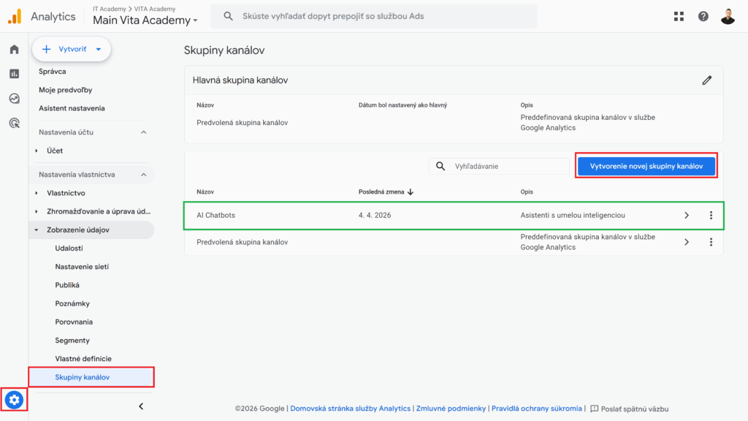748x421 pixels.
Task: Edit main channel group with pencil icon
Action: point(707,80)
